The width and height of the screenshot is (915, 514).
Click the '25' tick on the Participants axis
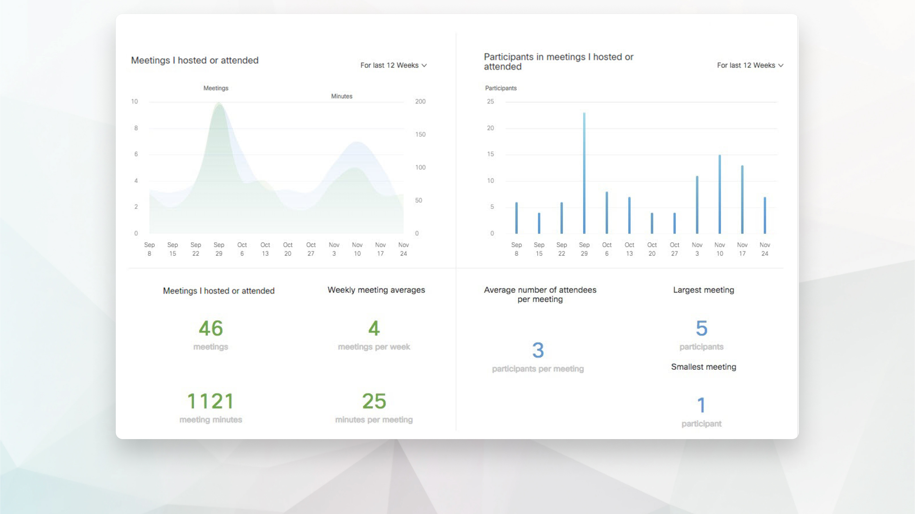click(490, 102)
